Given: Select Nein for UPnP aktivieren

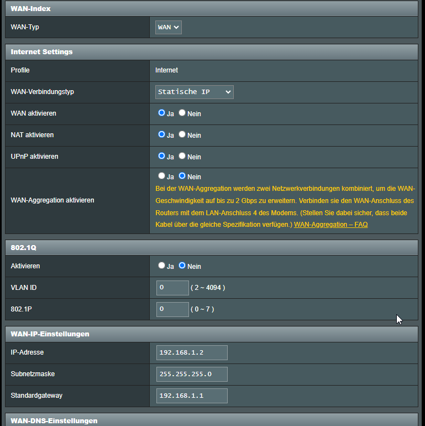Looking at the screenshot, I should tap(182, 156).
